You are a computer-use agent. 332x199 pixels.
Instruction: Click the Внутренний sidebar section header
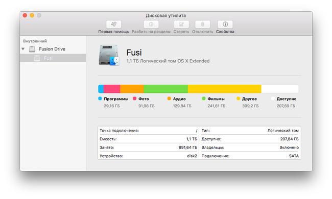(x=35, y=41)
